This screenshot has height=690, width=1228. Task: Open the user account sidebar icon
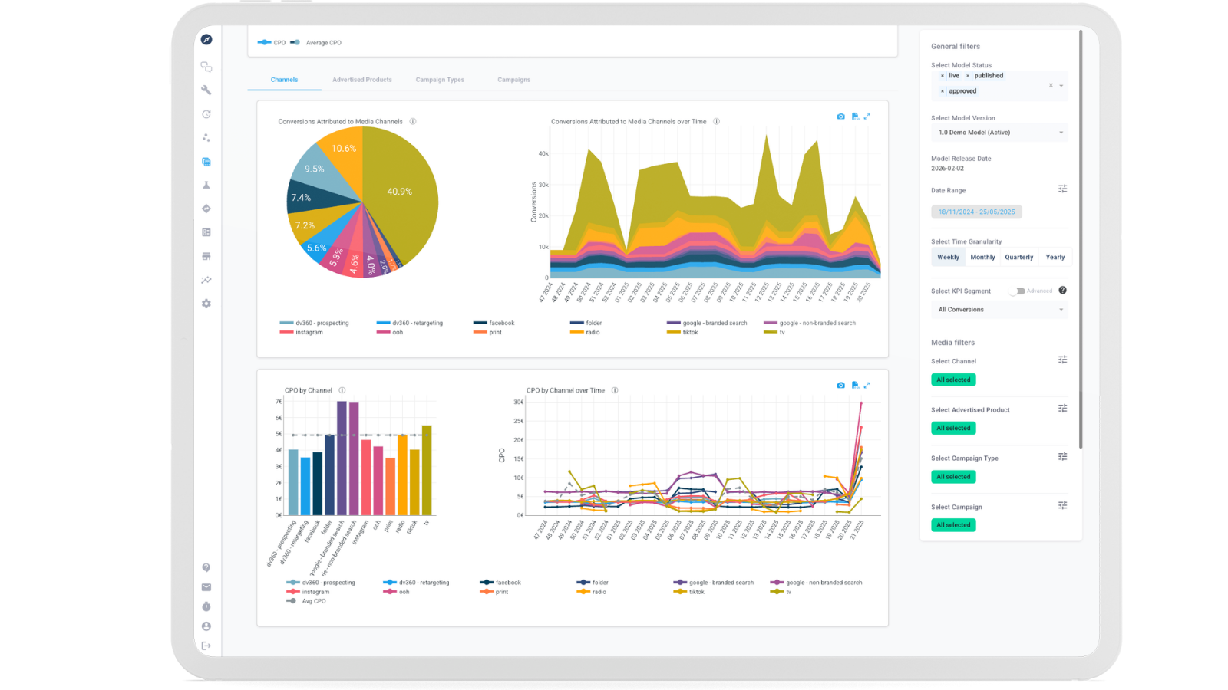[206, 626]
